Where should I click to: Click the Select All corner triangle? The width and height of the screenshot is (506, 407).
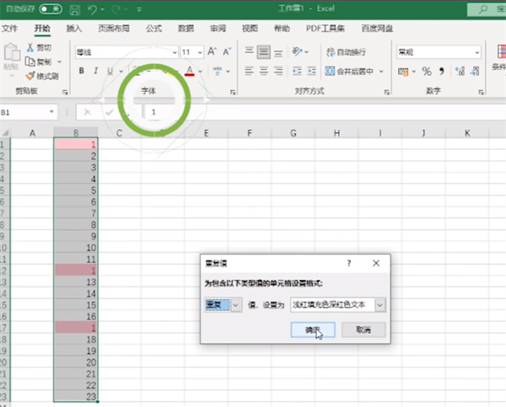click(x=6, y=133)
